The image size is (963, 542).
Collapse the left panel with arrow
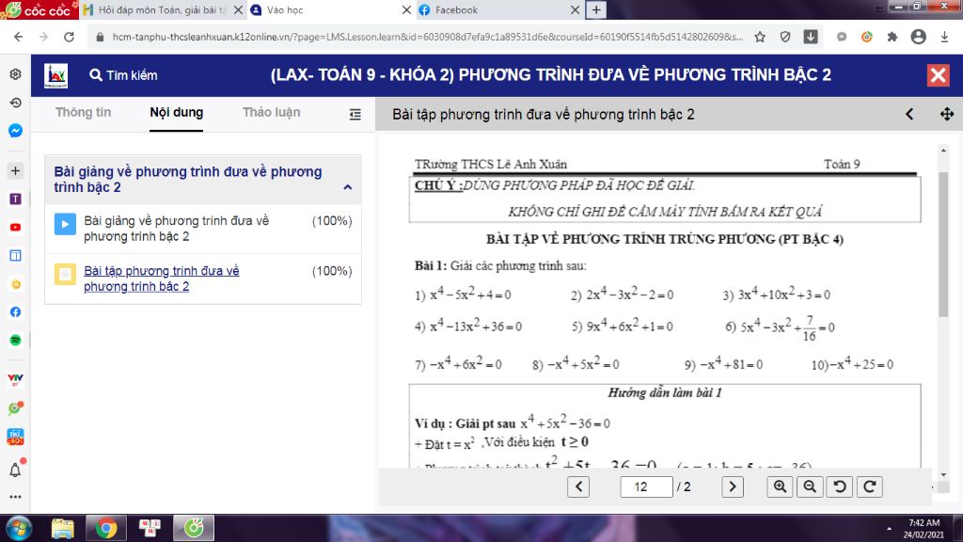coord(909,114)
